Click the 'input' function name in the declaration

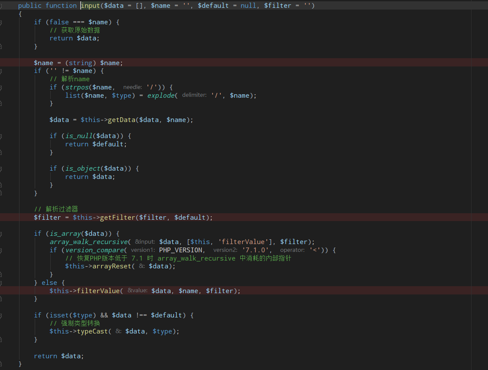click(91, 6)
